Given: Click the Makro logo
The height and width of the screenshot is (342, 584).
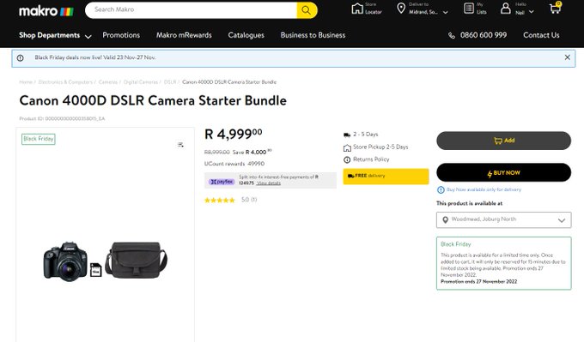Looking at the screenshot, I should pos(46,11).
